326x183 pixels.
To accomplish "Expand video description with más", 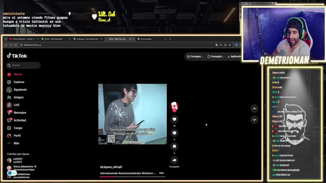I will coord(161,173).
